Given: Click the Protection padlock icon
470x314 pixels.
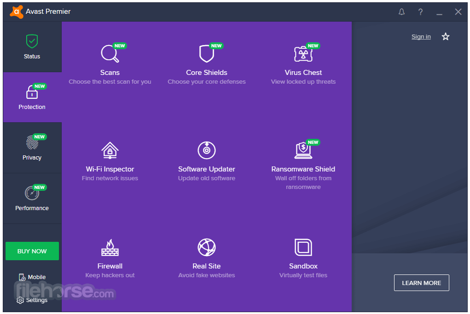Looking at the screenshot, I should 32,92.
